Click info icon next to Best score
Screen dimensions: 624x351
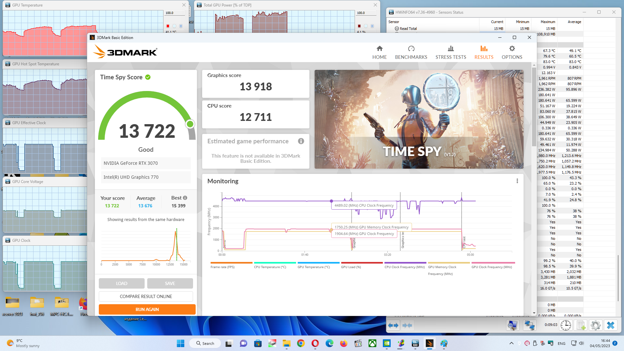click(x=185, y=198)
